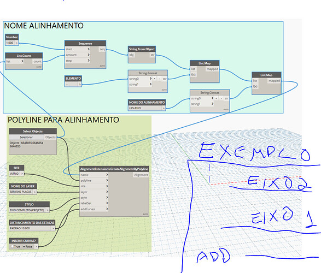The height and width of the screenshot is (273, 321).
Task: Click the output arrow of NOME DO ALINHAMENTO node
Action: point(164,108)
